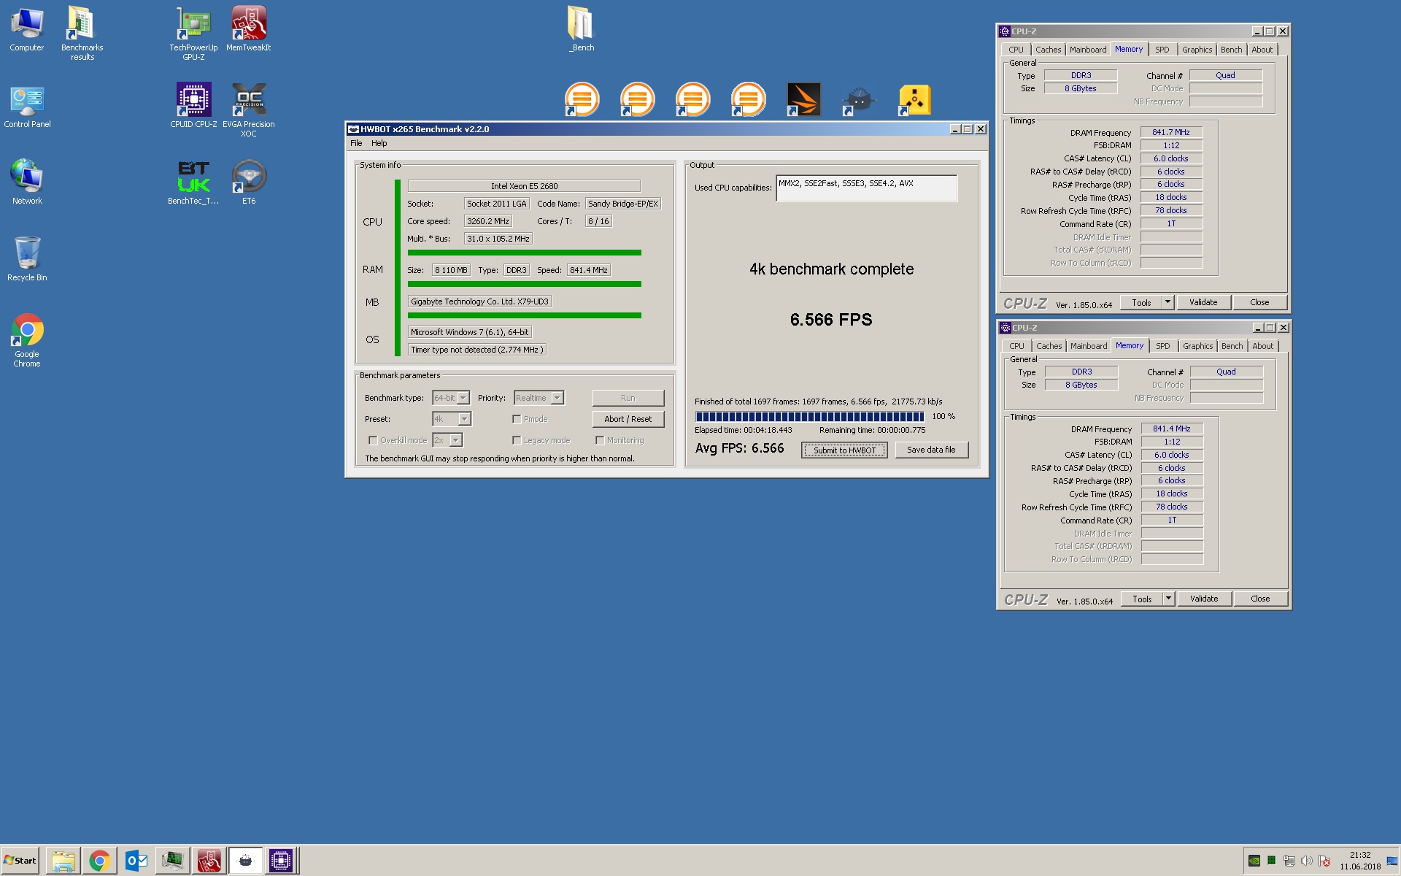Click Close button in lower CPU-Z window
Viewport: 1401px width, 876px height.
1260,599
